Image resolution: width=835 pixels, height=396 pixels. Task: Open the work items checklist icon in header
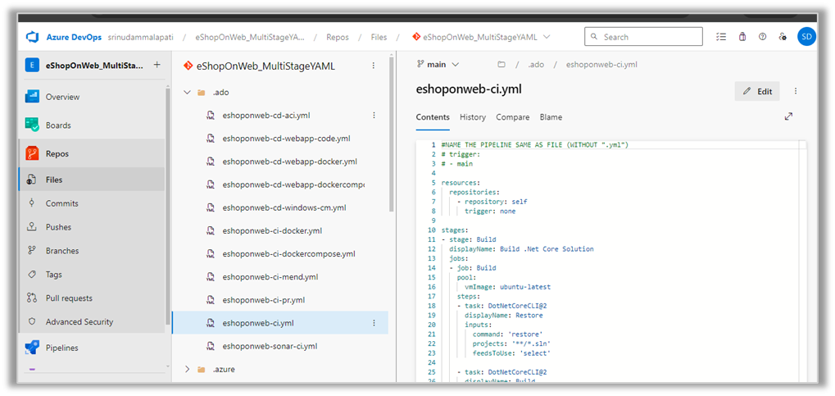click(x=721, y=37)
